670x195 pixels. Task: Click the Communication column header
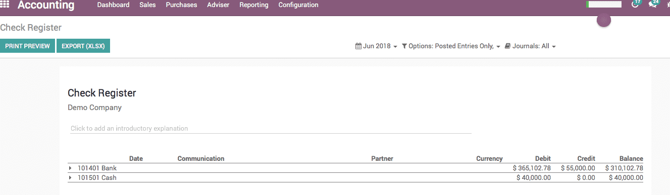point(201,158)
